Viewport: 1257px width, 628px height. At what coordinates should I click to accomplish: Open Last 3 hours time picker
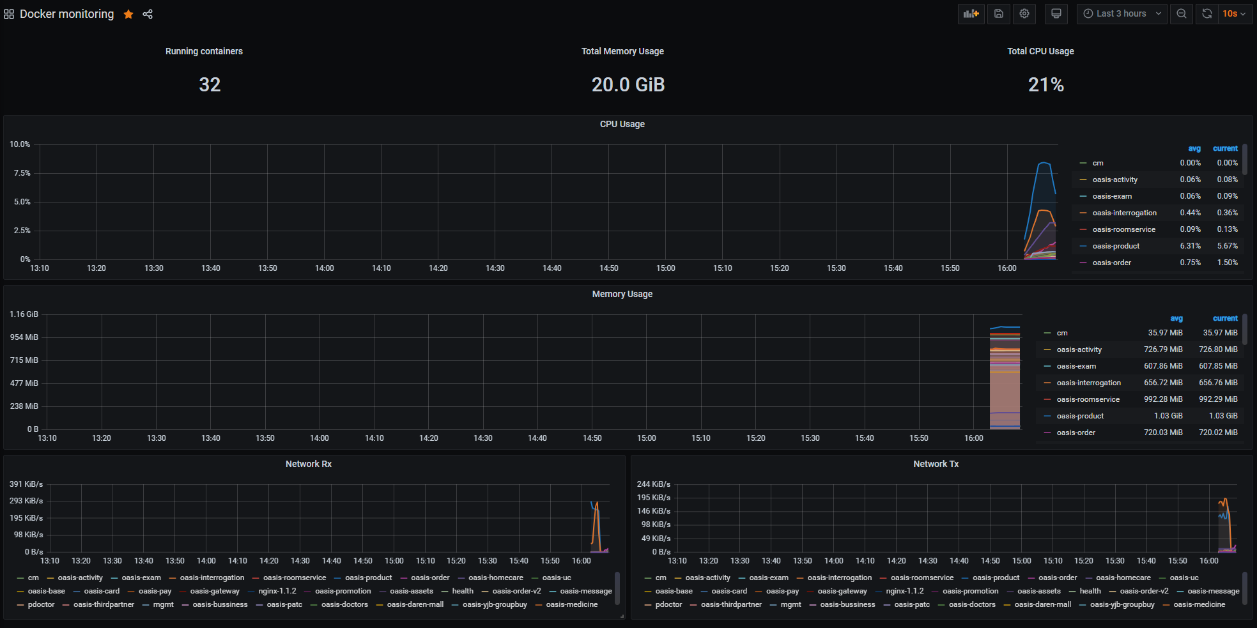tap(1122, 13)
